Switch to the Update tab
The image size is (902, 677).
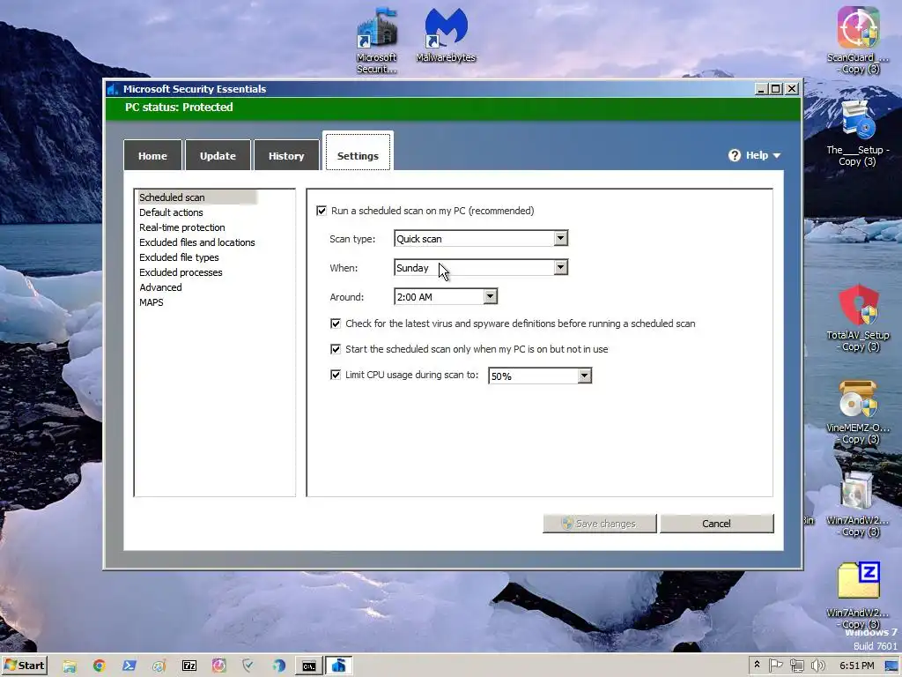[218, 155]
